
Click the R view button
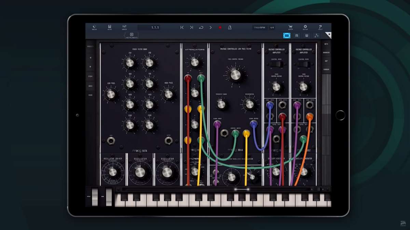[x=297, y=35]
